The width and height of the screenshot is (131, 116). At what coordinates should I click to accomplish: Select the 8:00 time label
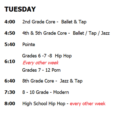(10, 103)
